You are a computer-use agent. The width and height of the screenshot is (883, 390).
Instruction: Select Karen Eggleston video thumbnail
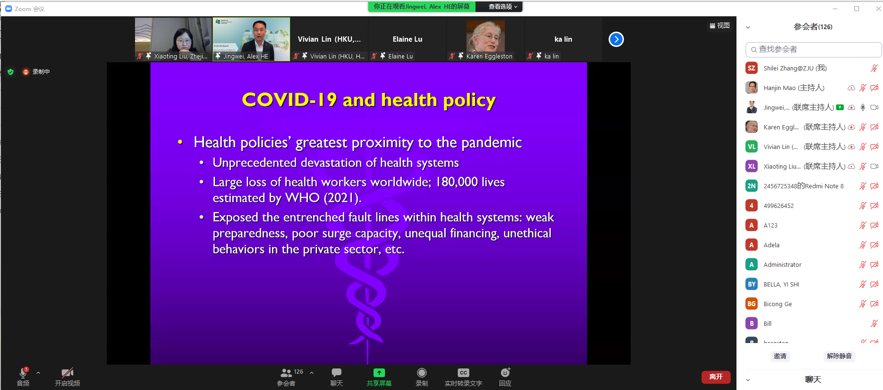486,39
